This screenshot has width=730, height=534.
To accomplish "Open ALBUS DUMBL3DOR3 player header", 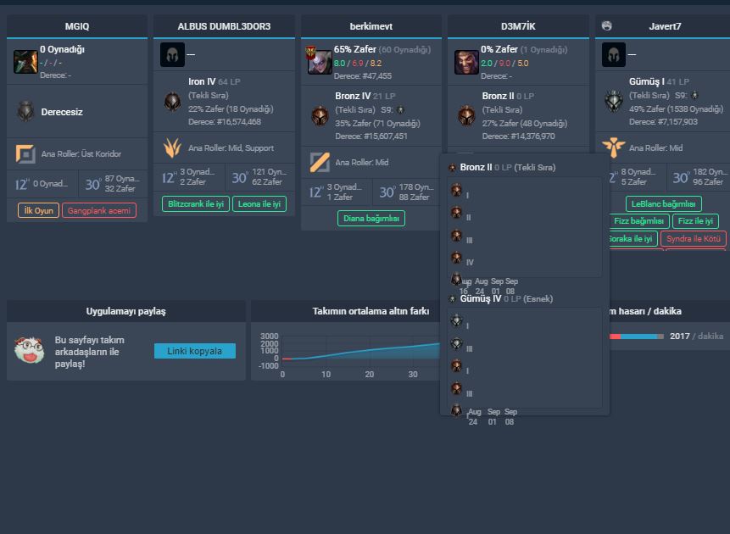I will 224,26.
